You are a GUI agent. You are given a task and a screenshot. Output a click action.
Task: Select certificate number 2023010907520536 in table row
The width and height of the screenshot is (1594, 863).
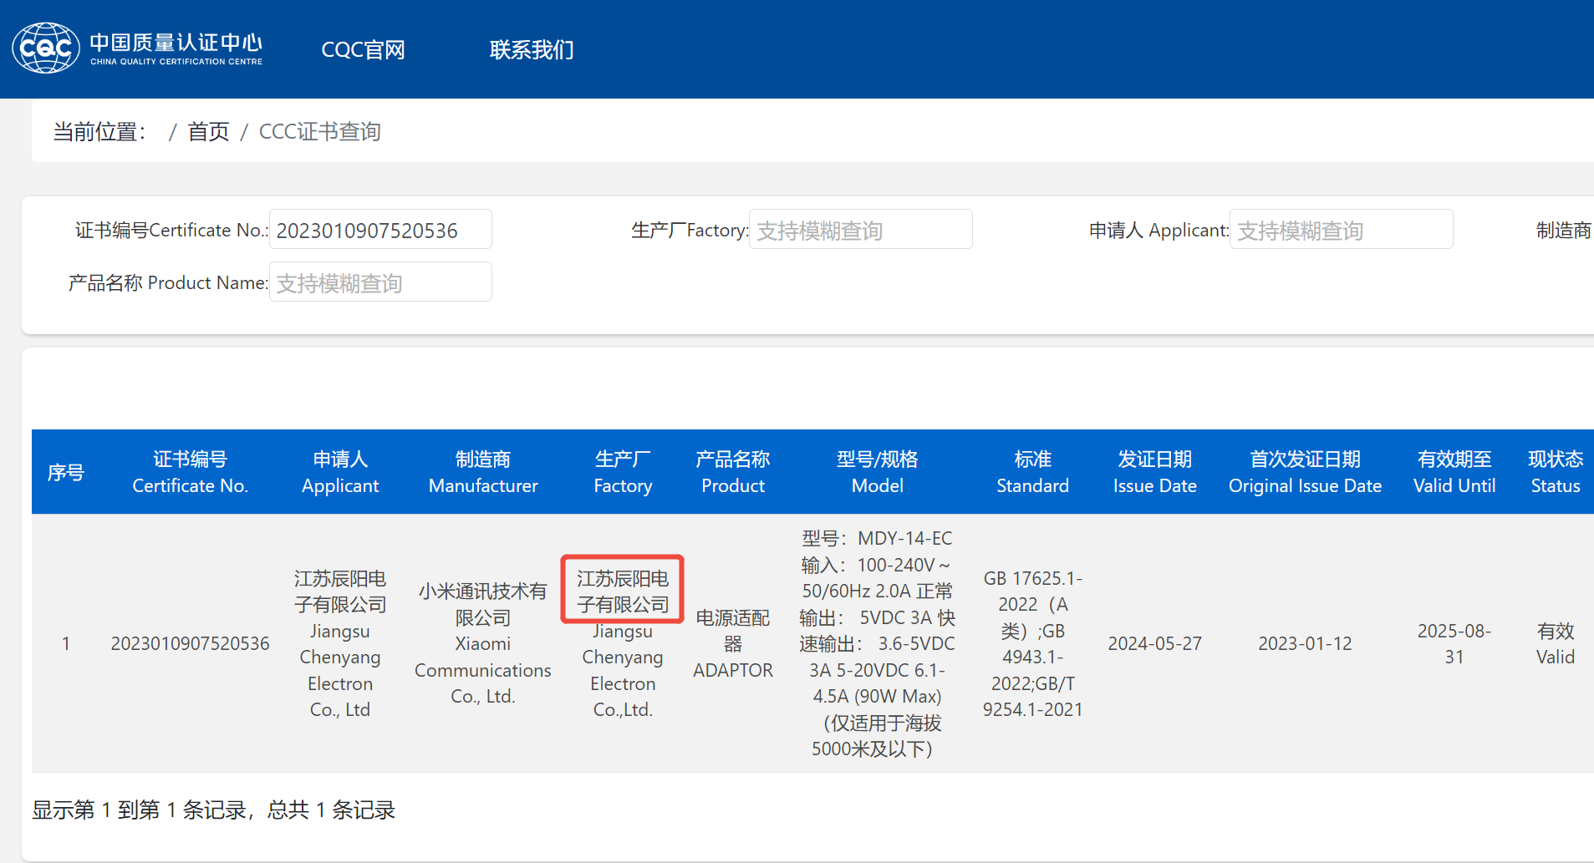tap(190, 643)
